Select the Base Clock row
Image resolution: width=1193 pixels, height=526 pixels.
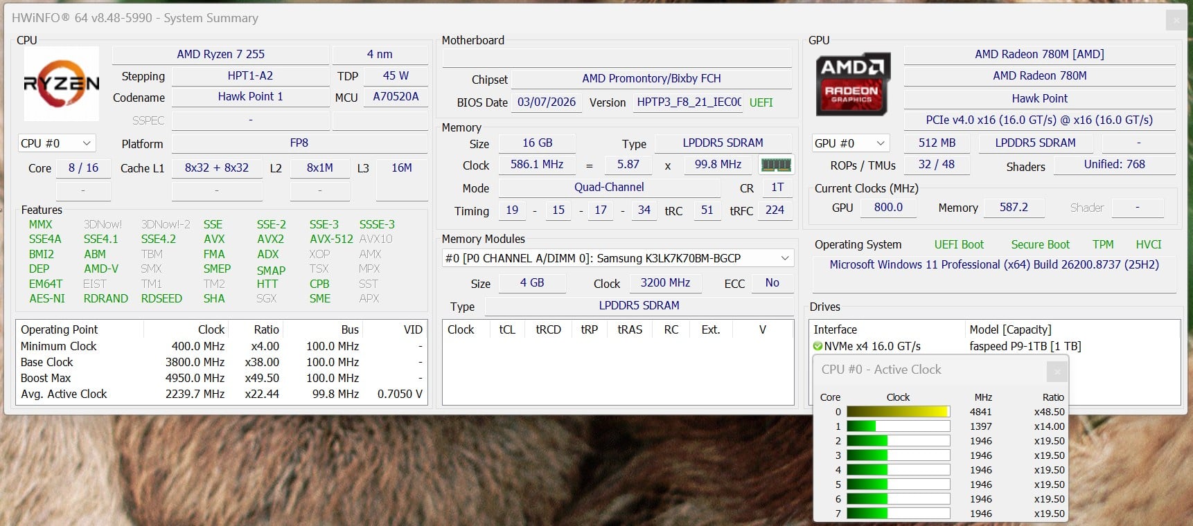[221, 362]
